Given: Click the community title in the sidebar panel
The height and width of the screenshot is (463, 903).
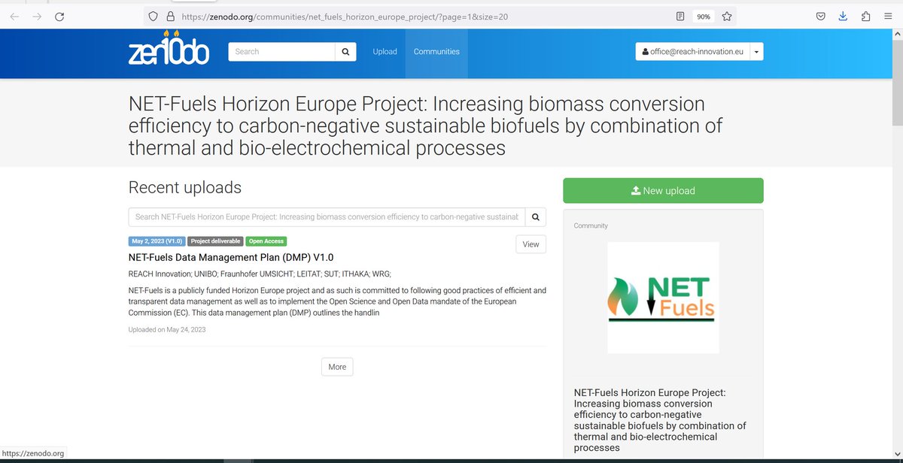Looking at the screenshot, I should (660, 420).
